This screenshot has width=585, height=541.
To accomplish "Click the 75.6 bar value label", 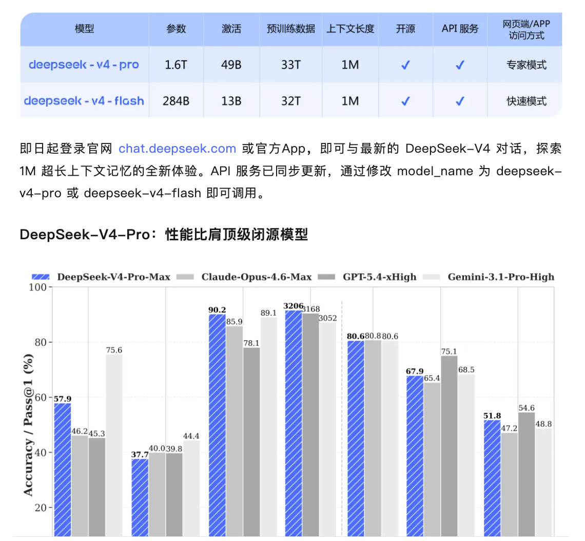I will pyautogui.click(x=114, y=350).
